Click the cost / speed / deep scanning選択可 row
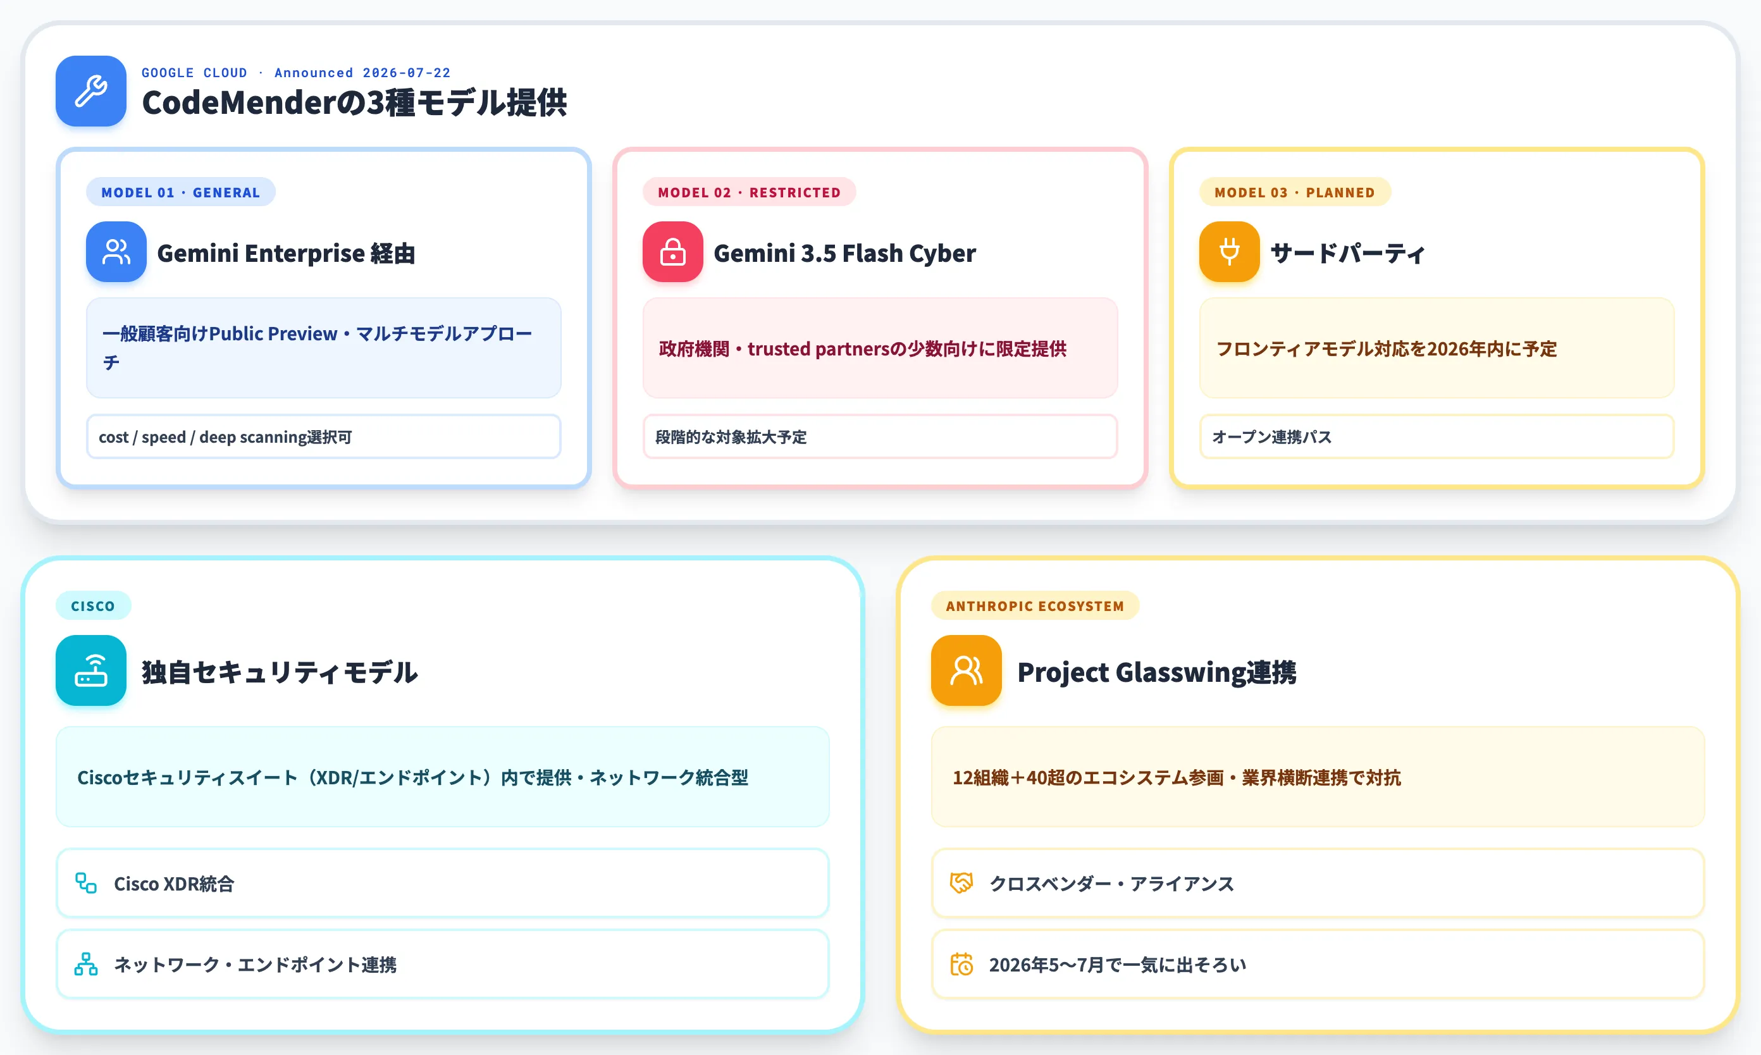The image size is (1761, 1055). coord(323,436)
